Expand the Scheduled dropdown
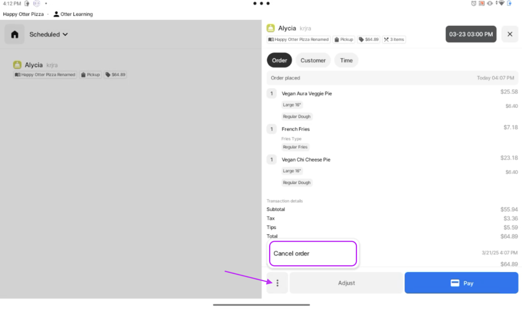 point(49,34)
